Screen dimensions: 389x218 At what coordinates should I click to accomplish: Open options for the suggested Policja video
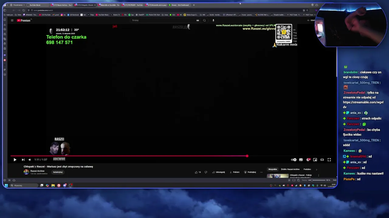point(318,175)
